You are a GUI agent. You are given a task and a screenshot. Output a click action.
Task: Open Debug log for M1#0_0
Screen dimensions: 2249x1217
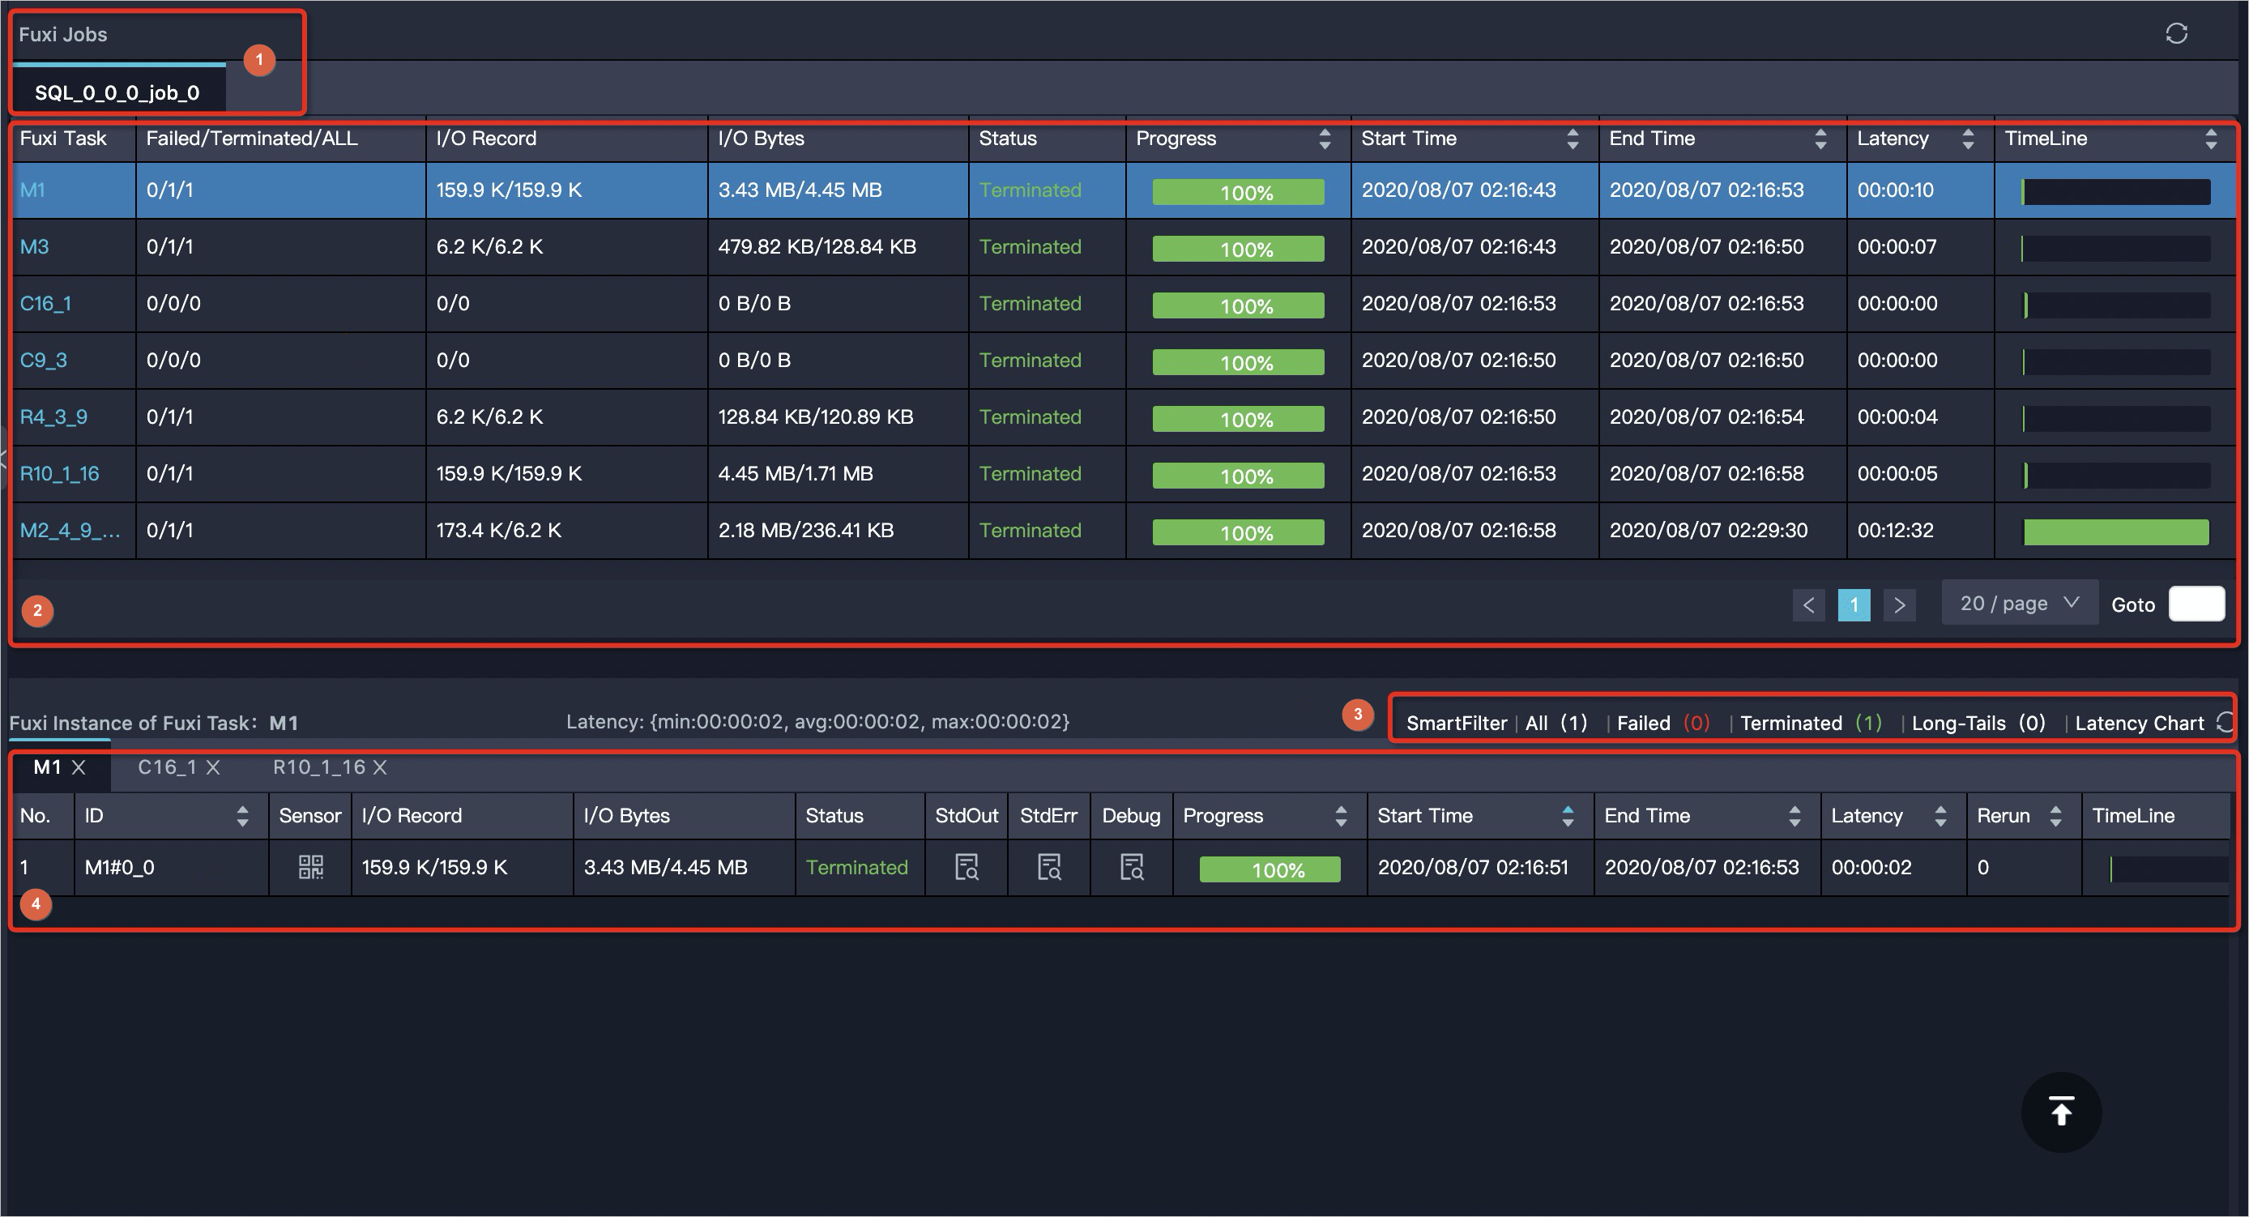coord(1132,867)
